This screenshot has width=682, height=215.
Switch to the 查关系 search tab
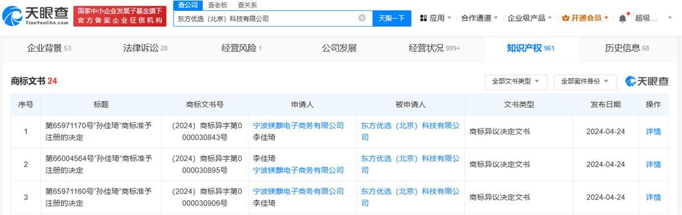pos(247,5)
